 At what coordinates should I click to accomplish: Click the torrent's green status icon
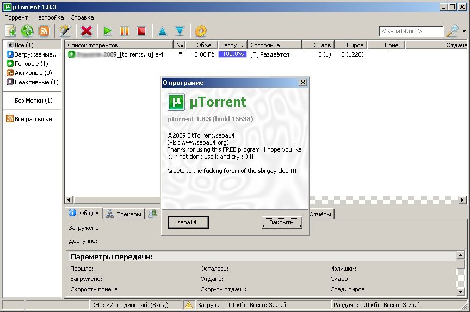click(x=71, y=54)
